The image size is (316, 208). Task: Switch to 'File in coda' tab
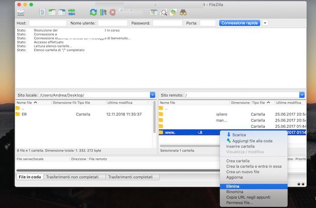[30, 177]
